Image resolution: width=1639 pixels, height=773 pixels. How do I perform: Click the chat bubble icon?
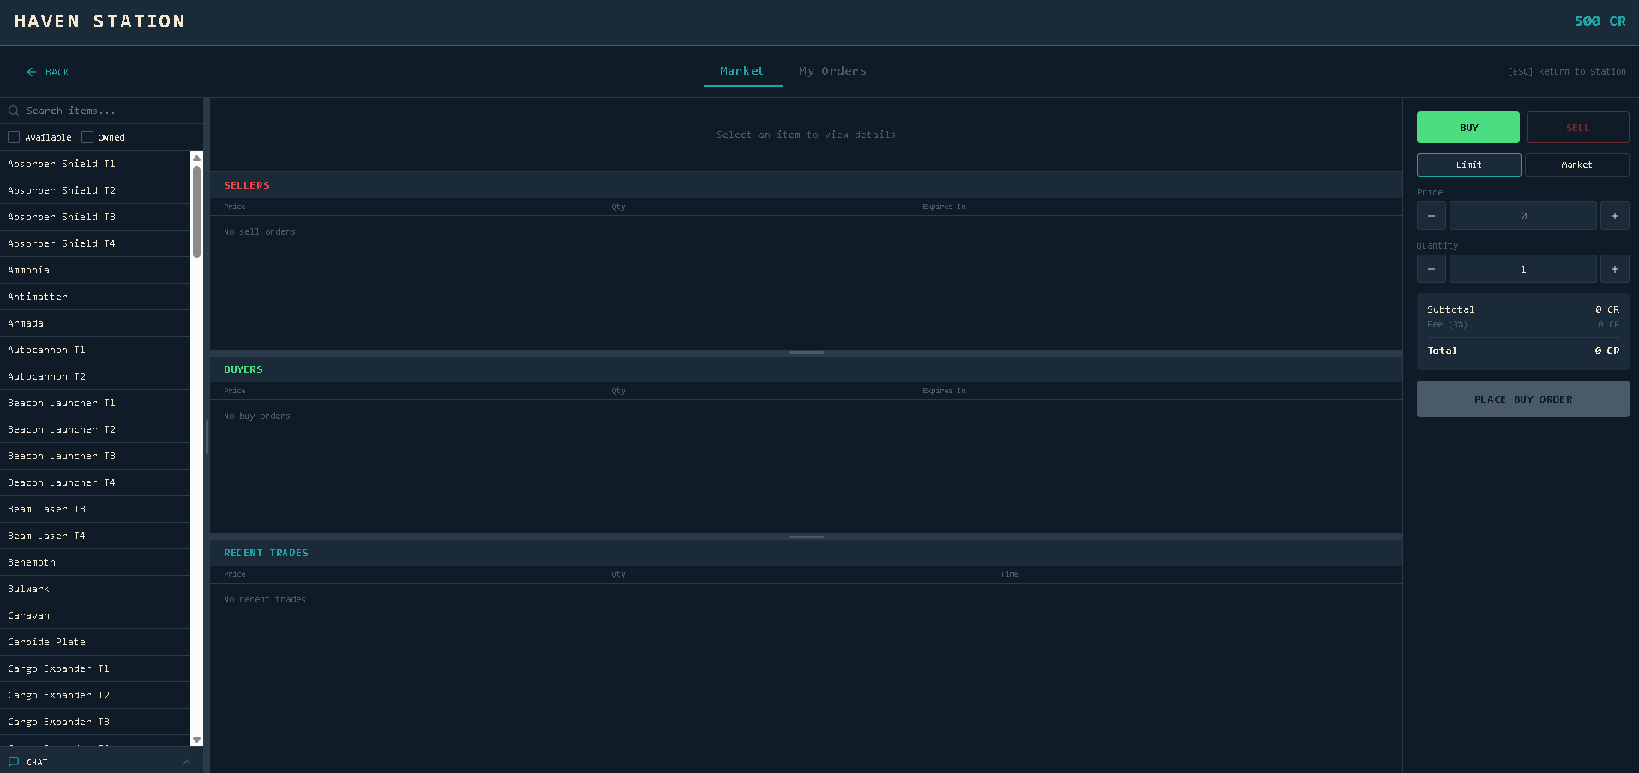[x=14, y=762]
